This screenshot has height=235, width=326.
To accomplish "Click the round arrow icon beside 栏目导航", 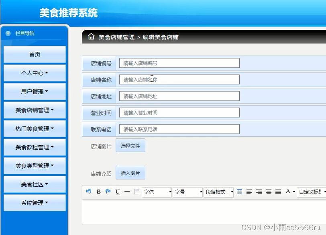I will click(x=8, y=33).
